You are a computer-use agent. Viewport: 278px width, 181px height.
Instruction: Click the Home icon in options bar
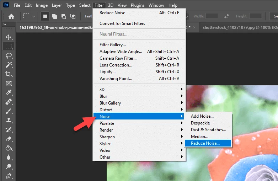pyautogui.click(x=11, y=16)
